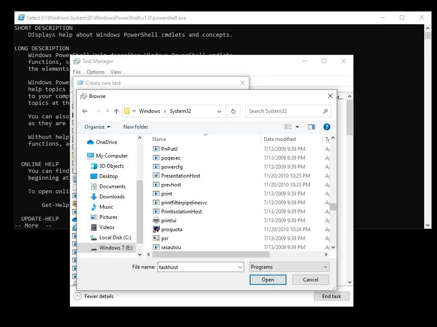Click the sidebar navigation scrollbar thumb
This screenshot has width=437, height=327.
140,212
